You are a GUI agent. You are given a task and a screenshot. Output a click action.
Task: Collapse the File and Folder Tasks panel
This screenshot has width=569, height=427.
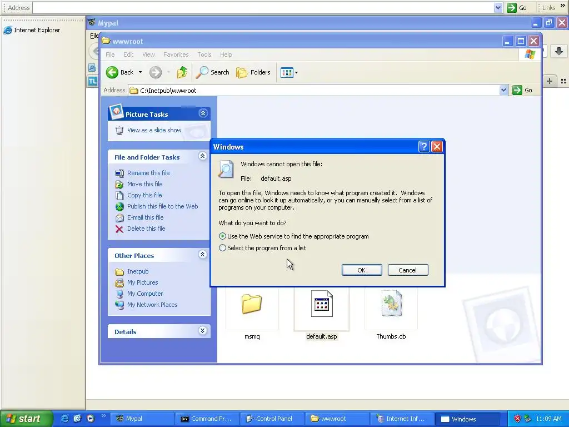202,156
